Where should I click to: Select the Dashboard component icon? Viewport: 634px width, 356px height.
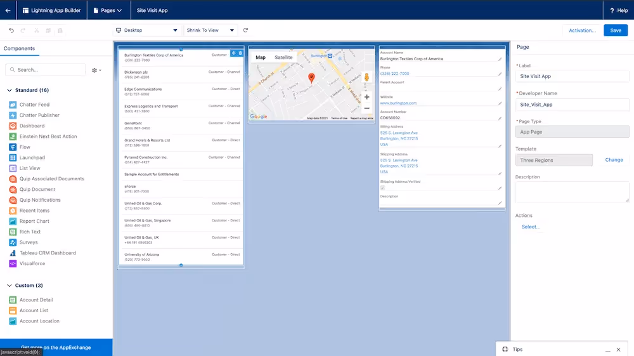click(13, 126)
